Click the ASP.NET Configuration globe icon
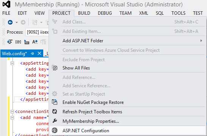 tap(55, 130)
